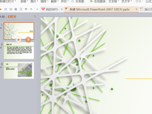Open the folder icon in quick toolbar
Viewport: 152px width, 114px height.
pyautogui.click(x=1, y=9)
